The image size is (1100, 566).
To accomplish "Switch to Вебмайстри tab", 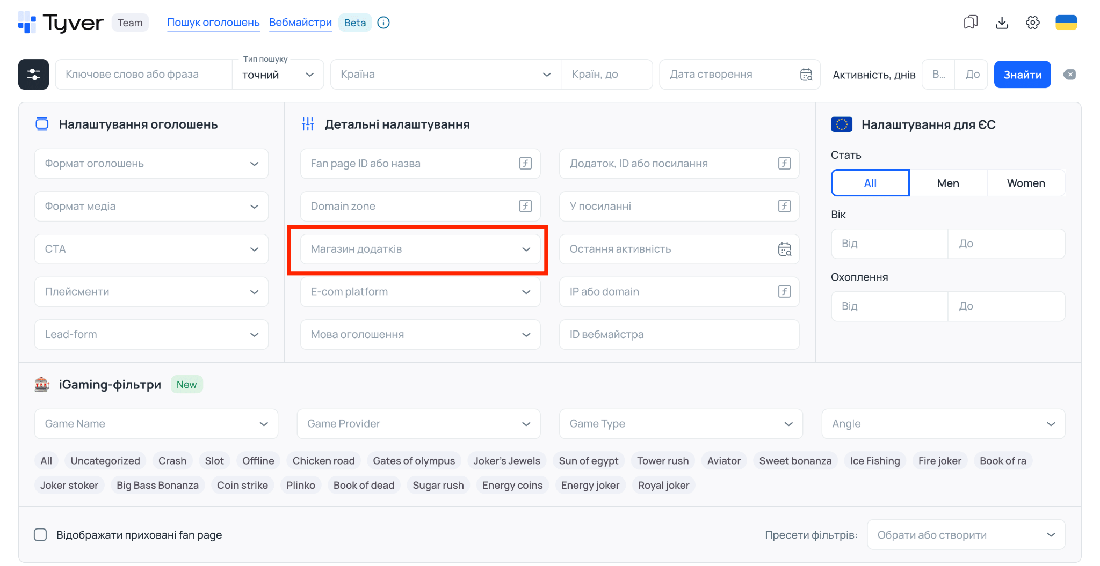I will click(300, 23).
